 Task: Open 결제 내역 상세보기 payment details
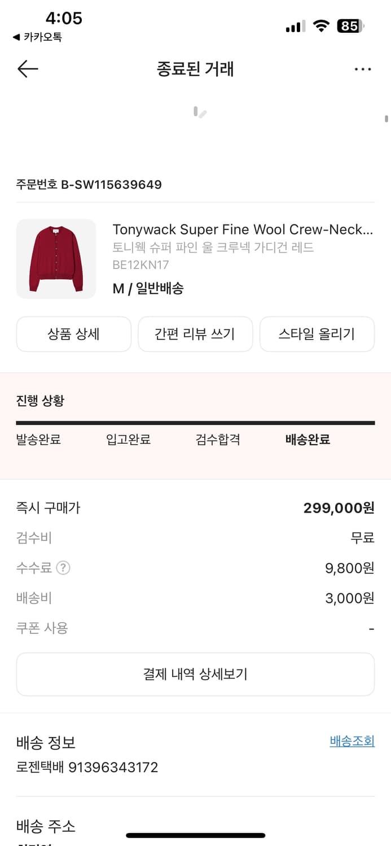[x=195, y=673]
